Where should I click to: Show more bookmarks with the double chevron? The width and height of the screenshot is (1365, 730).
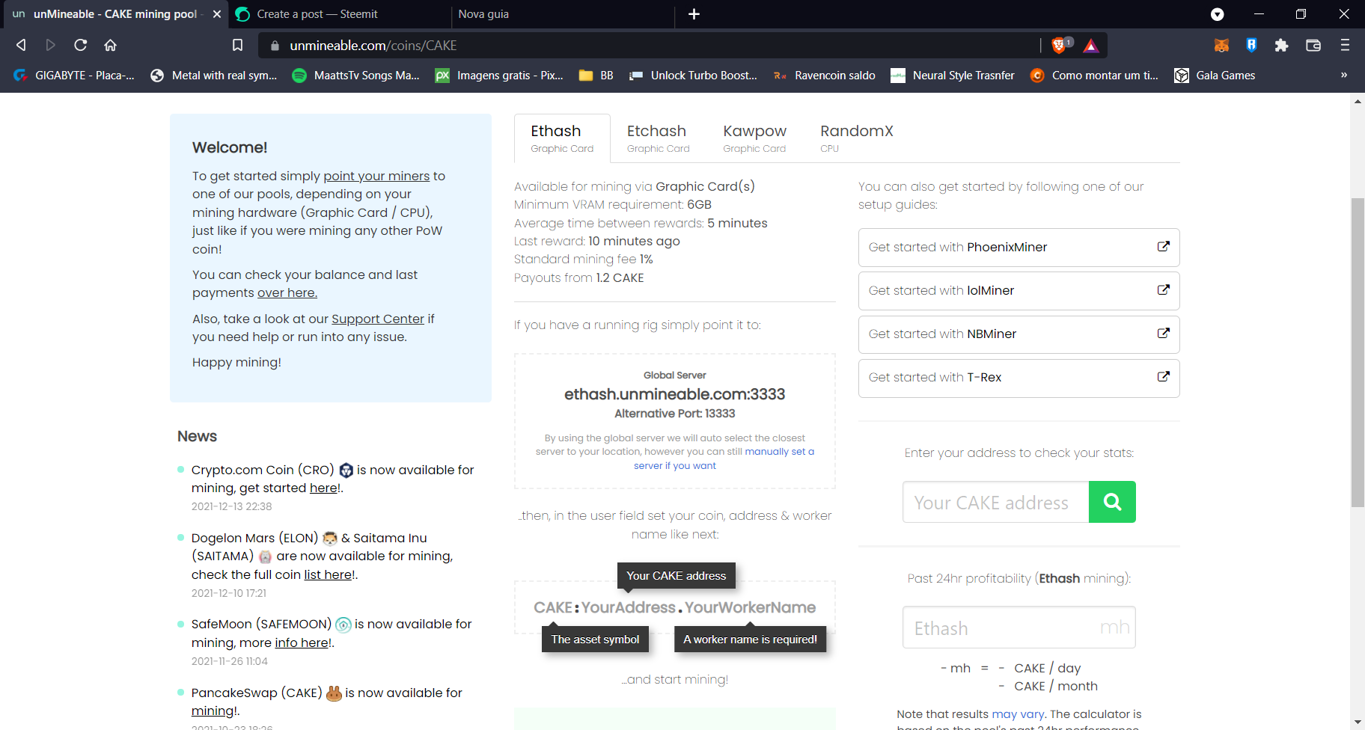pyautogui.click(x=1344, y=75)
